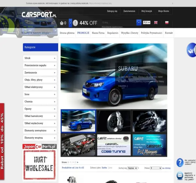Open Moje Konto link
The image size is (196, 183).
coord(164,11)
